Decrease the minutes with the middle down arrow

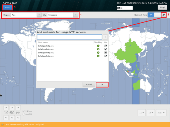point(12,118)
